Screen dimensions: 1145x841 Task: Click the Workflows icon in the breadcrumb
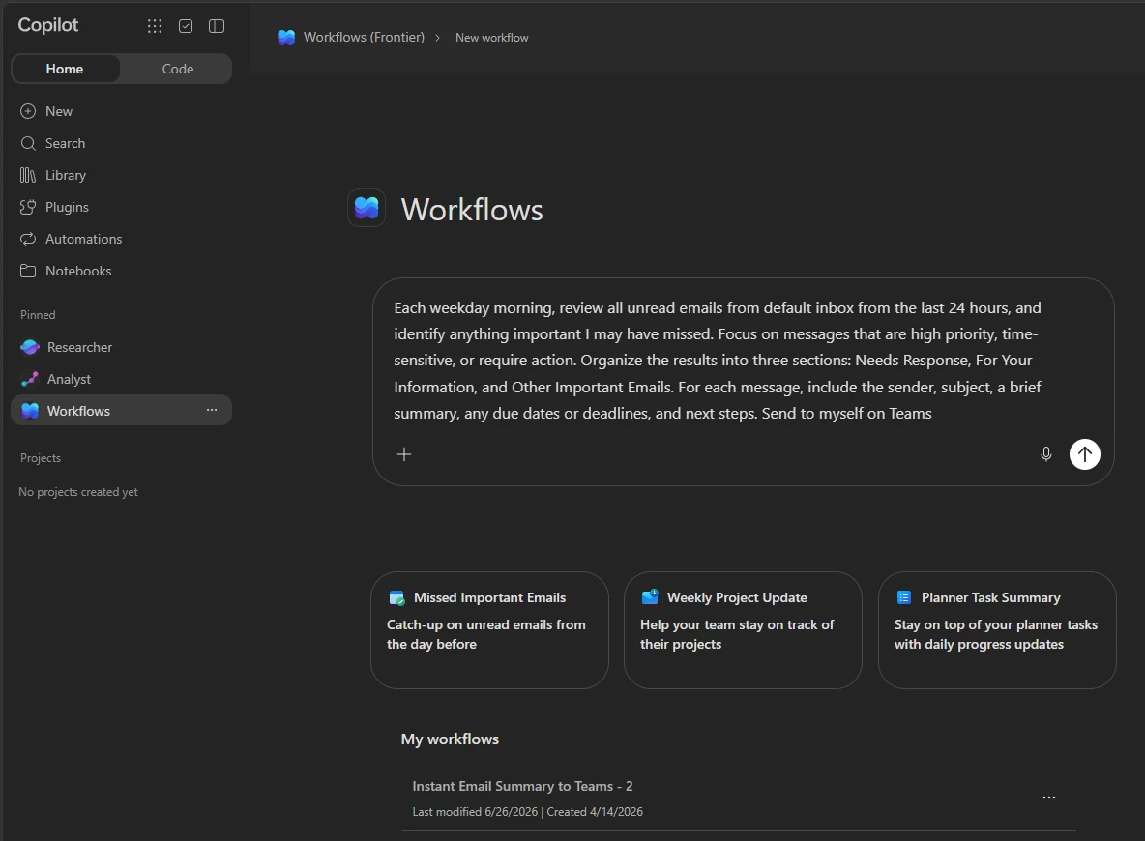coord(286,38)
